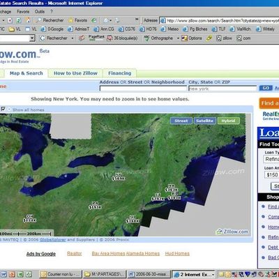The image size is (279, 279).
Task: Open the Favoris star button
Action: pyautogui.click(x=77, y=20)
